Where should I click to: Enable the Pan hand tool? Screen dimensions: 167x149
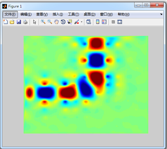click(x=56, y=22)
